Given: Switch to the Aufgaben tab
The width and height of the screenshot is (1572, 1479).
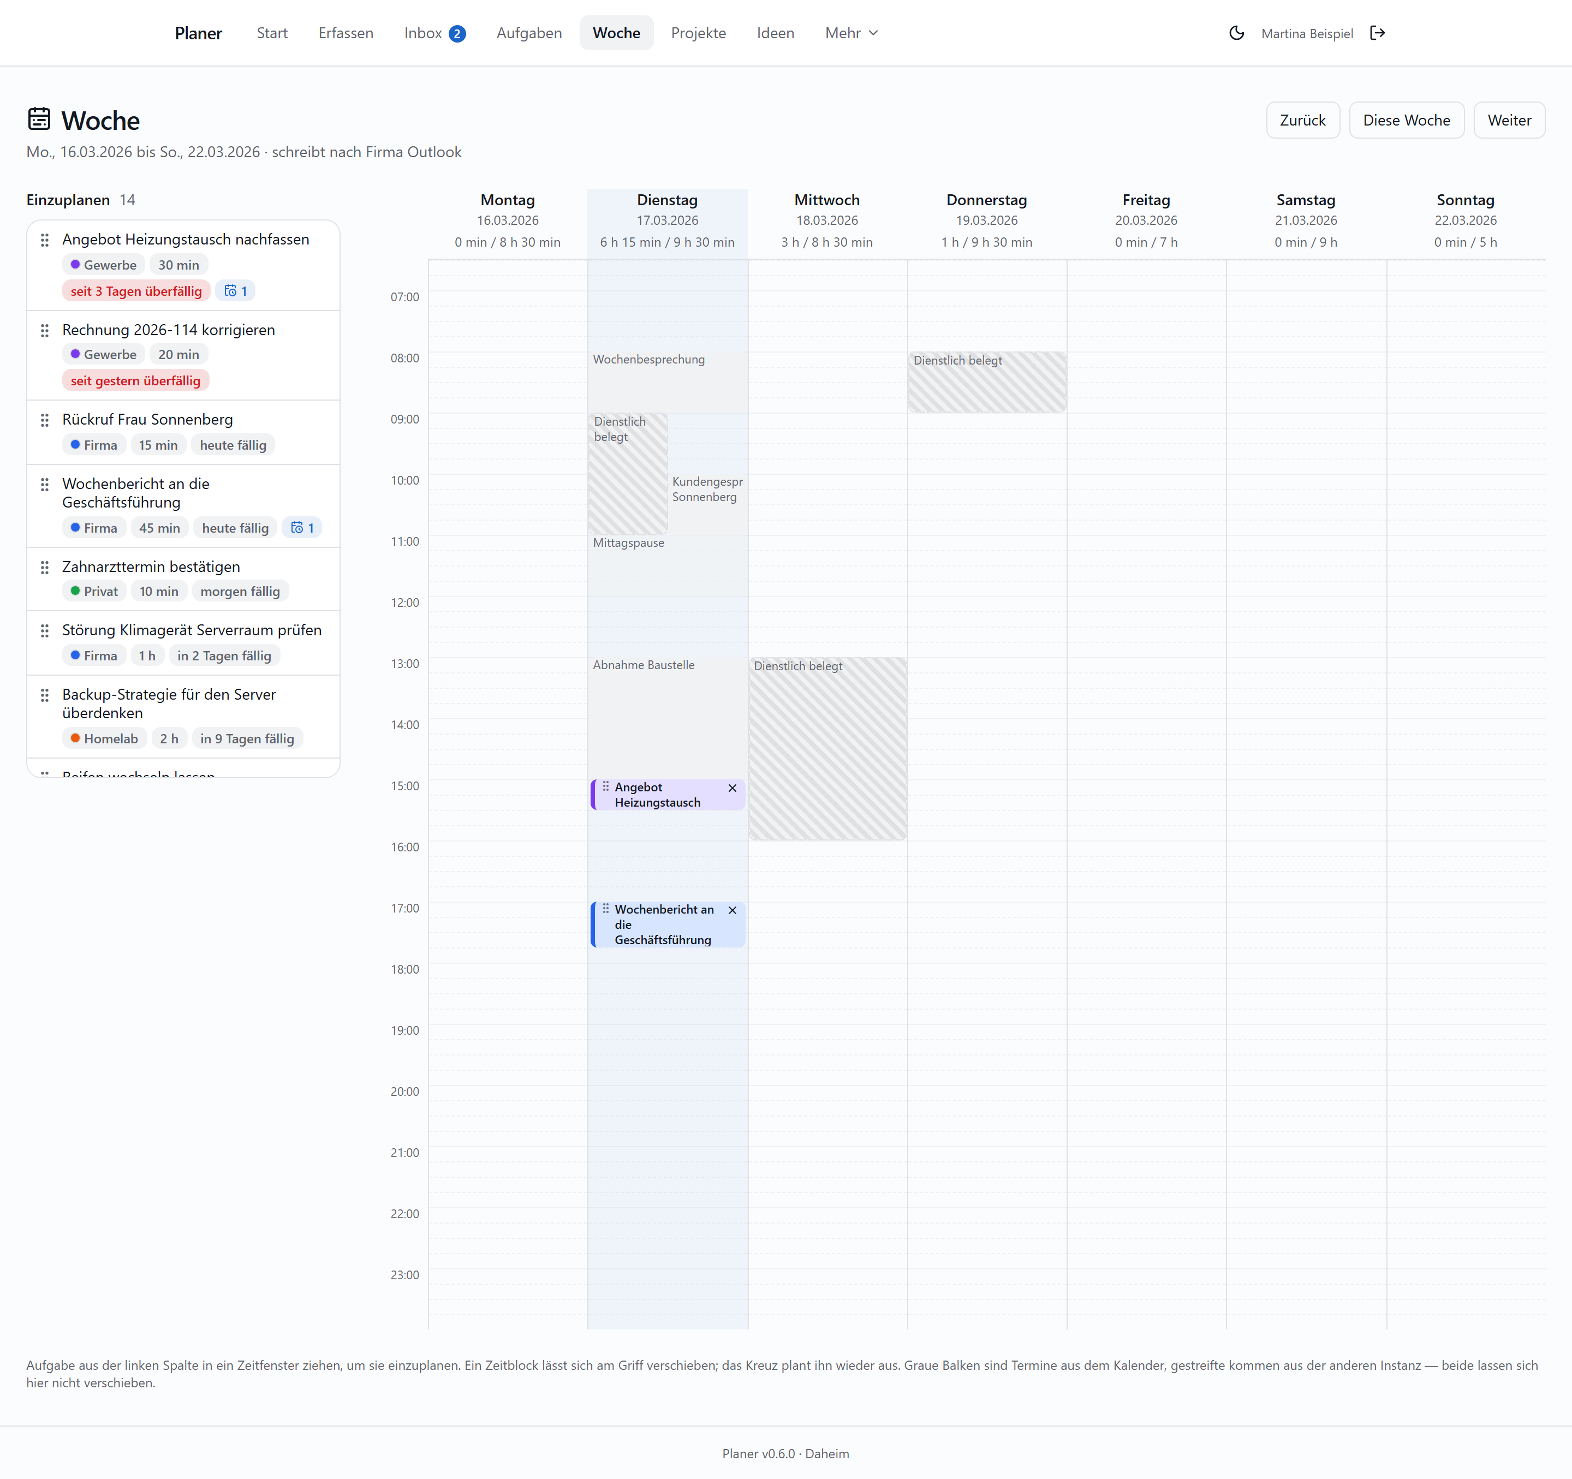Looking at the screenshot, I should click(x=529, y=33).
